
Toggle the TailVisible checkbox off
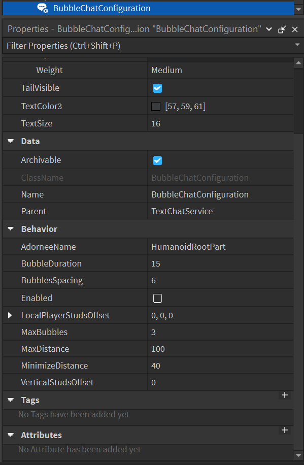click(157, 88)
